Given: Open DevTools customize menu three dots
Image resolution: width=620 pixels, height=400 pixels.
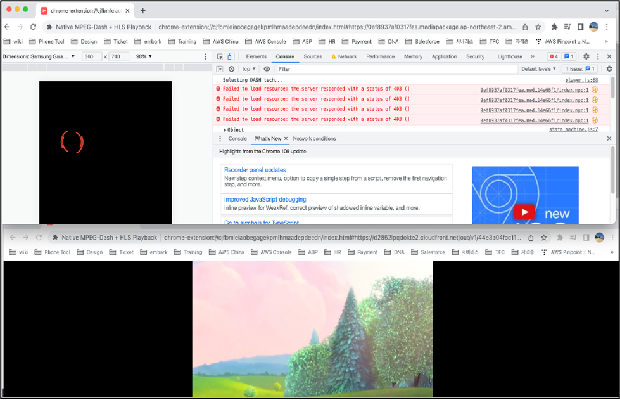Looking at the screenshot, I should 598,56.
